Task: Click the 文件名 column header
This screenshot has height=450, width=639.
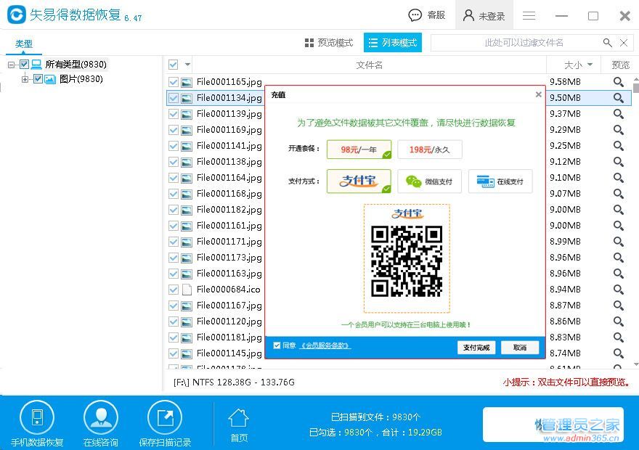Action: tap(369, 65)
